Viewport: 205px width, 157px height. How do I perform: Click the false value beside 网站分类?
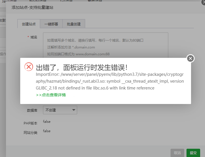47,131
